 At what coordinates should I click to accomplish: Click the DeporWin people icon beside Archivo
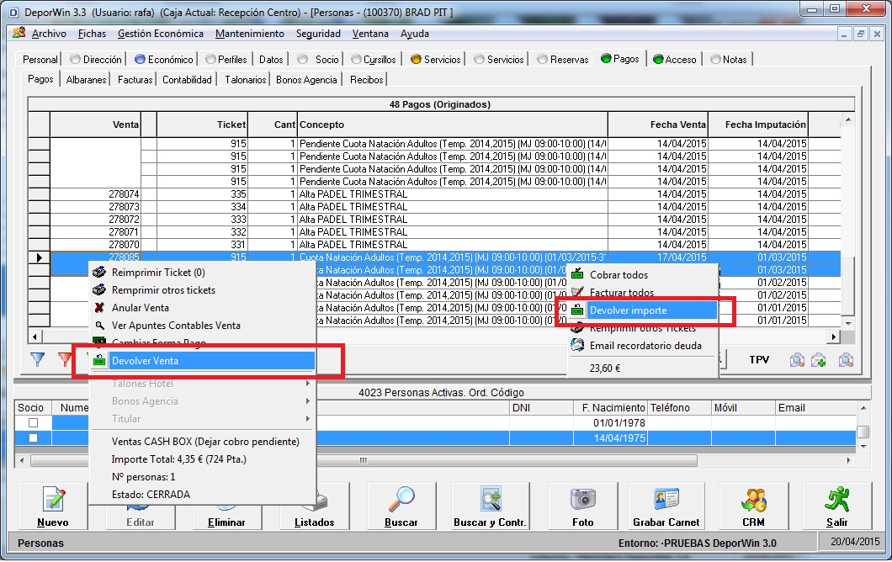19,33
